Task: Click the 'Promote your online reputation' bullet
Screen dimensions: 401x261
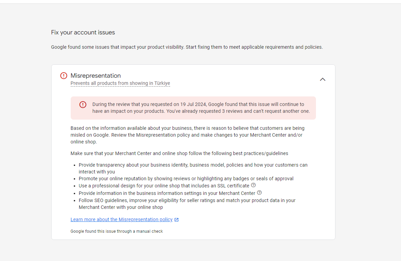Action: pos(186,179)
